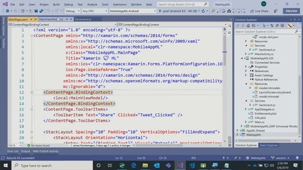Click the Pending Changes Filter clock icon
Image resolution: width=303 pixels, height=170 pixels.
click(x=264, y=25)
